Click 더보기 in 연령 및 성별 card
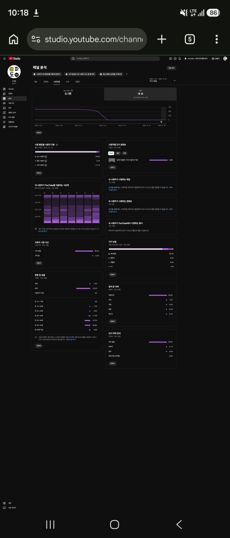Viewport: 230px width, 538px height. tap(39, 345)
